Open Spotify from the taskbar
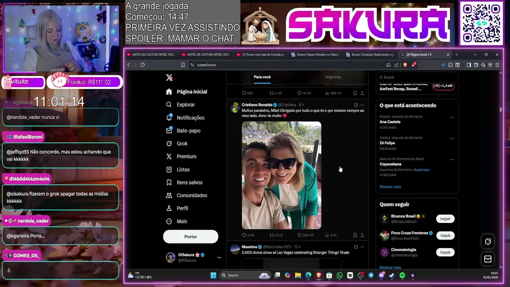The height and width of the screenshot is (287, 510). [x=402, y=275]
